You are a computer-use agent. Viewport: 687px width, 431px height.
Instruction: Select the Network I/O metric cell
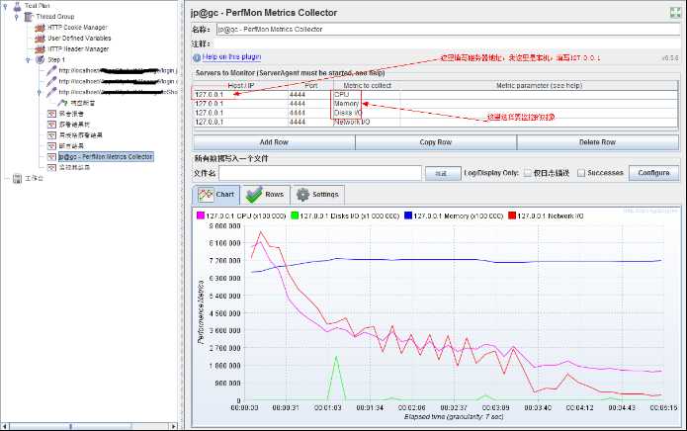(x=367, y=123)
